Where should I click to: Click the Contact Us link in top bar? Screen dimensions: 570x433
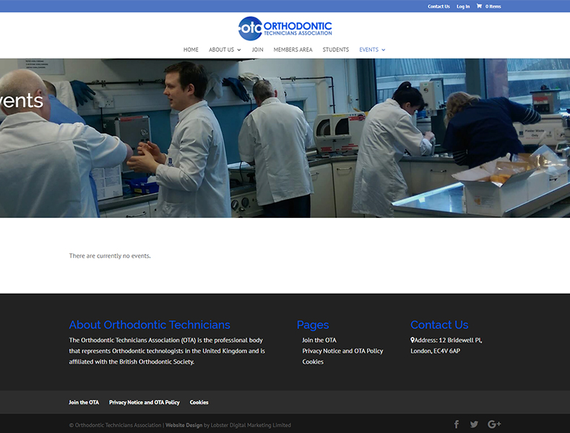point(439,6)
